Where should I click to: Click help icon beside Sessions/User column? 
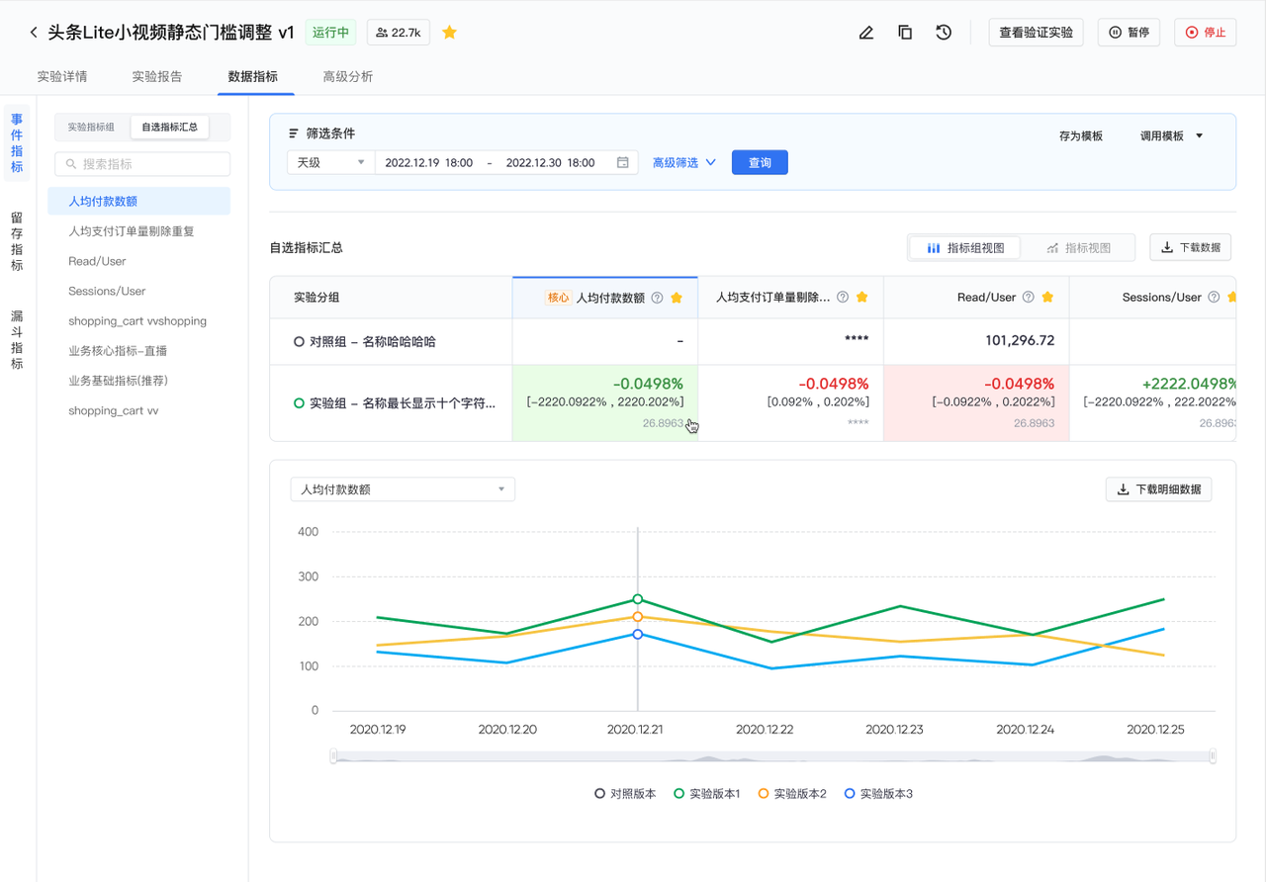(x=1214, y=298)
